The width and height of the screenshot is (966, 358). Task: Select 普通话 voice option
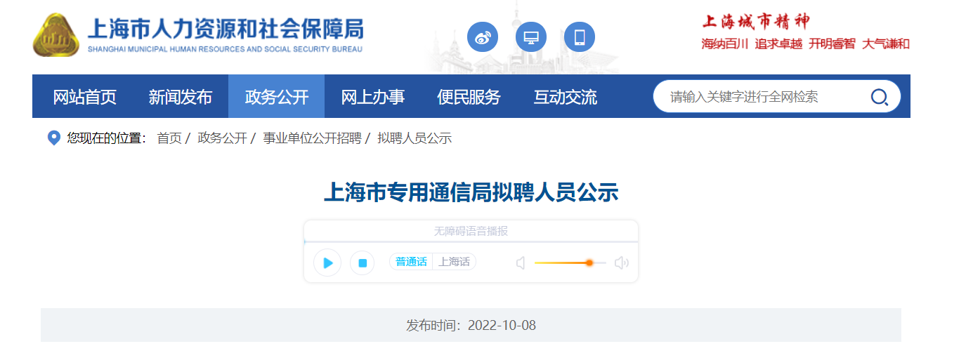(x=411, y=262)
